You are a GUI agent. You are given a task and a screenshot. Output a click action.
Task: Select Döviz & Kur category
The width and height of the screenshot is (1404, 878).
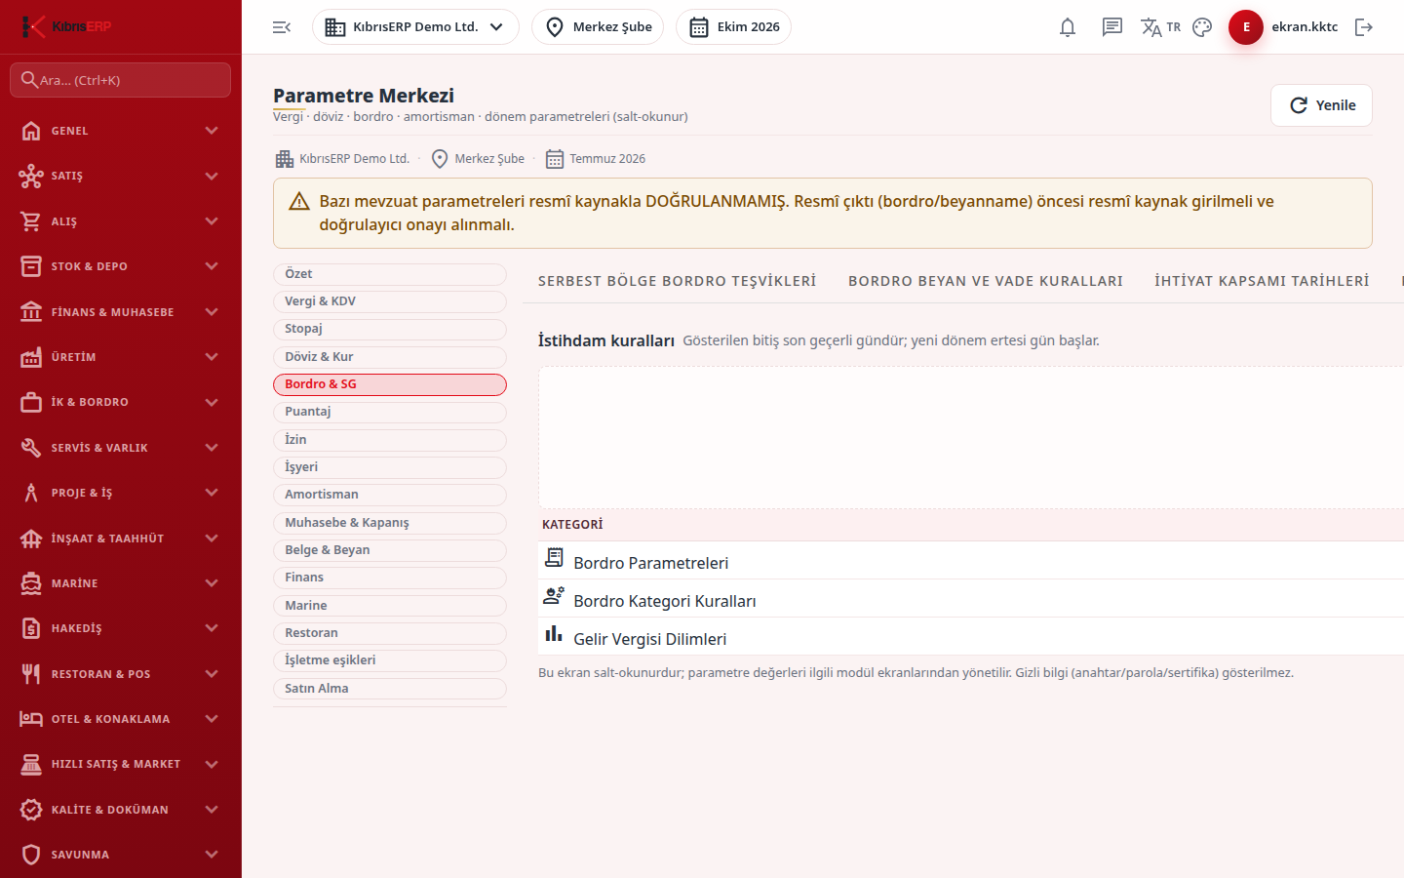pyautogui.click(x=390, y=357)
